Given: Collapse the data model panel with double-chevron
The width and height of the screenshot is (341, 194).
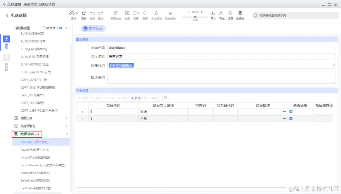Looking at the screenshot, I should pyautogui.click(x=66, y=28).
